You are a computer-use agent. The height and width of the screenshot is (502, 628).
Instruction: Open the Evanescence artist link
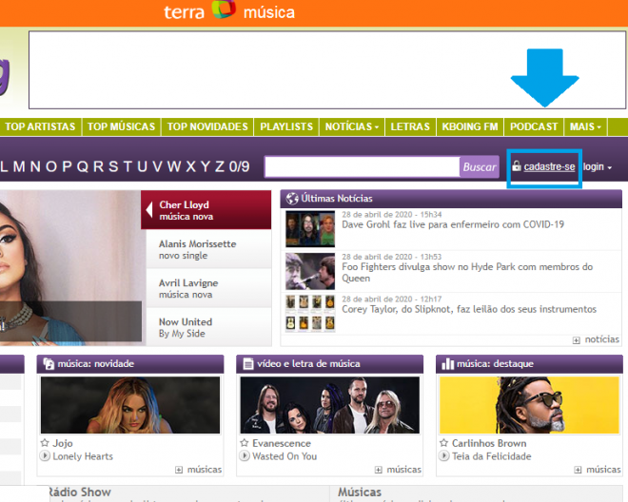click(x=282, y=443)
